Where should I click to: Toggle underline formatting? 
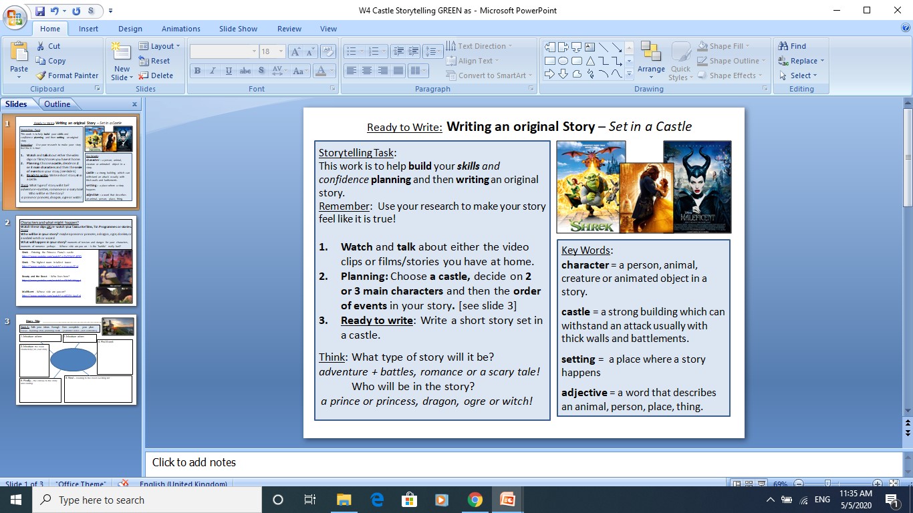point(229,71)
